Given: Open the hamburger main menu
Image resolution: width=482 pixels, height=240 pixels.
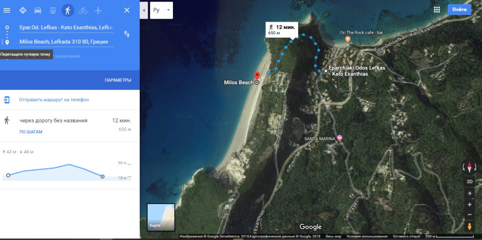Looking at the screenshot, I should click(x=6, y=11).
